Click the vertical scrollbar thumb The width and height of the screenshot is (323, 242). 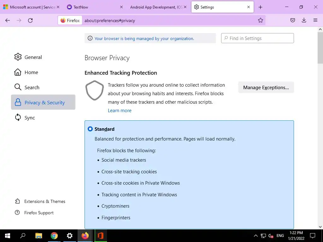coord(320,48)
